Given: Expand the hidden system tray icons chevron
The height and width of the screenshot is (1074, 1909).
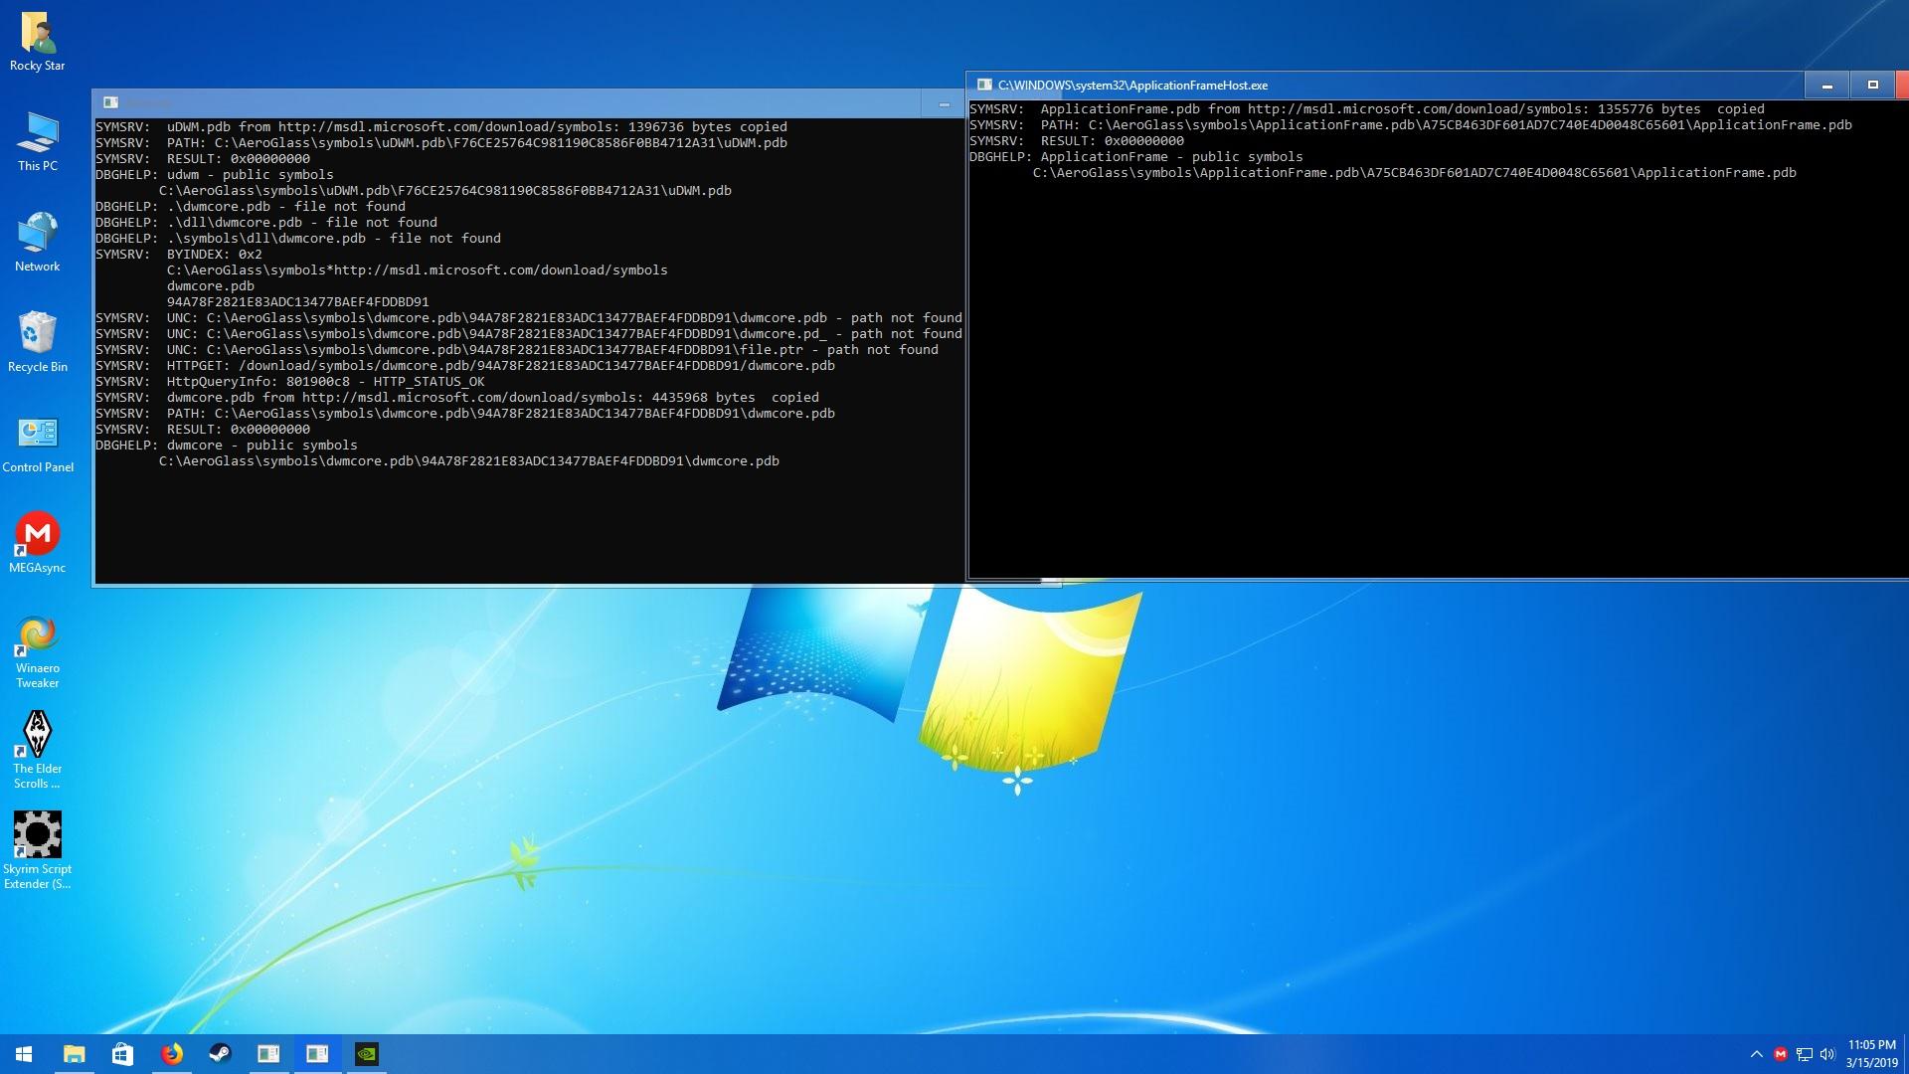Looking at the screenshot, I should pyautogui.click(x=1756, y=1054).
